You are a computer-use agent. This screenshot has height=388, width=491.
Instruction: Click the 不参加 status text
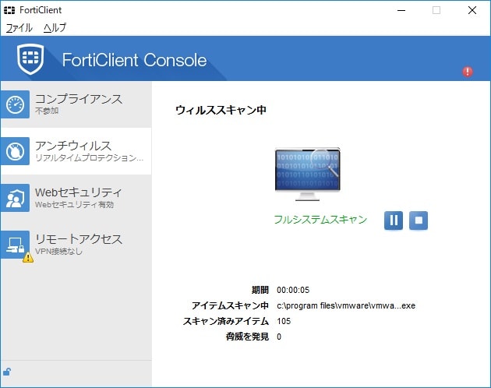pyautogui.click(x=47, y=111)
